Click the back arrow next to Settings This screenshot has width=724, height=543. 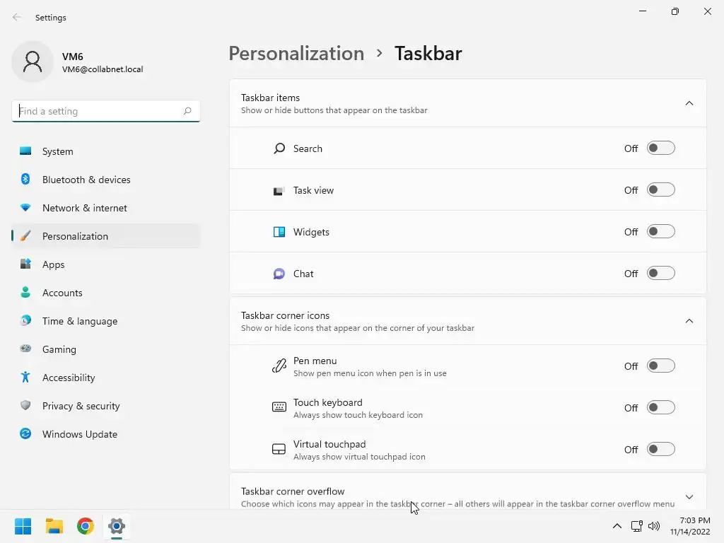17,17
